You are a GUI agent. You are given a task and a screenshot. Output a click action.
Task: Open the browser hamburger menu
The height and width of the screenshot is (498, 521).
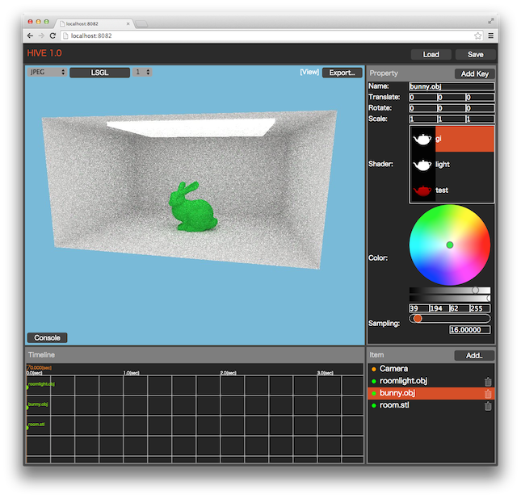coord(491,36)
